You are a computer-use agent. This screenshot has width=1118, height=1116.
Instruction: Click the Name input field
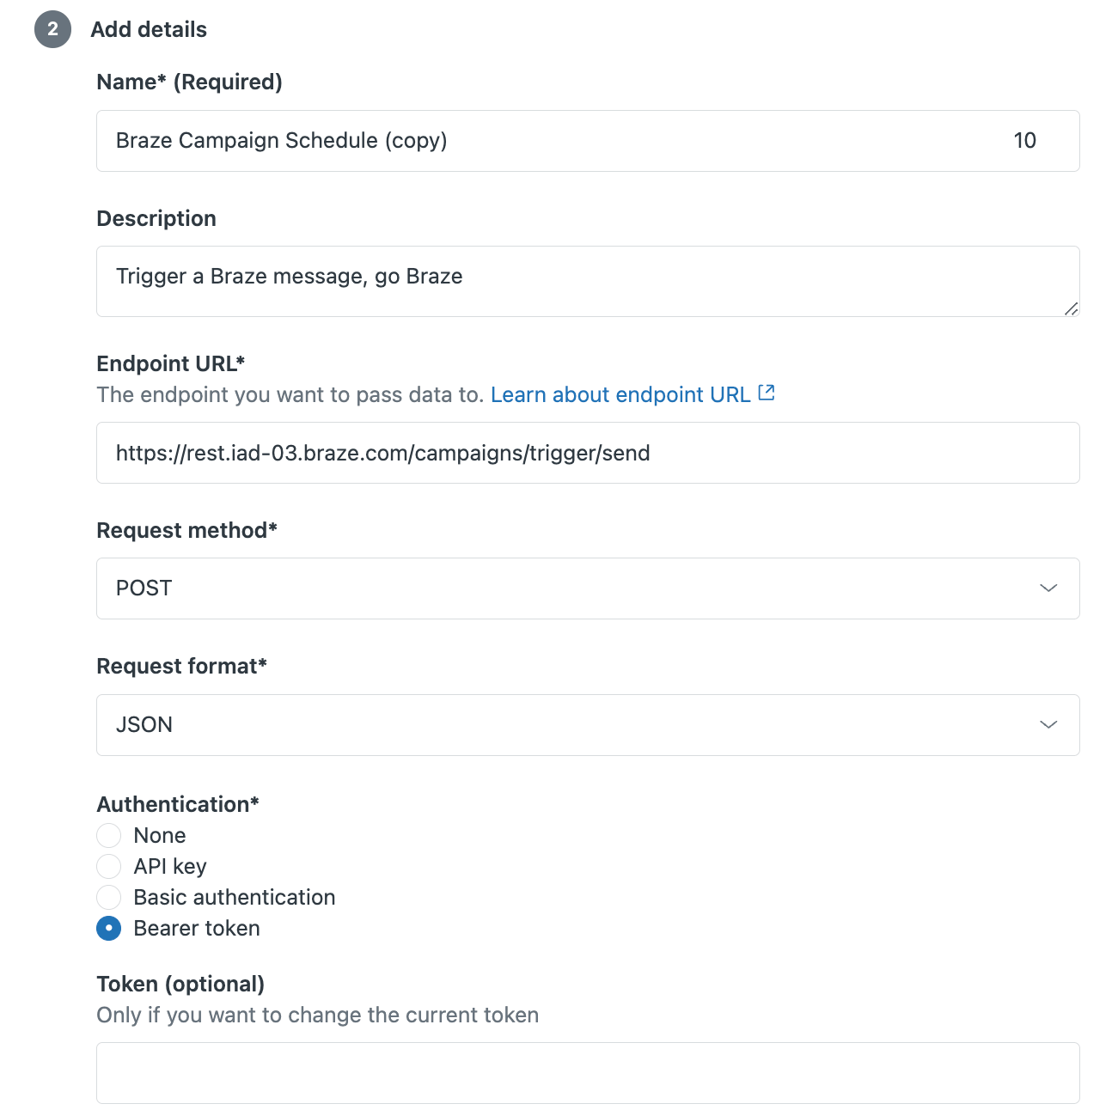click(550, 141)
